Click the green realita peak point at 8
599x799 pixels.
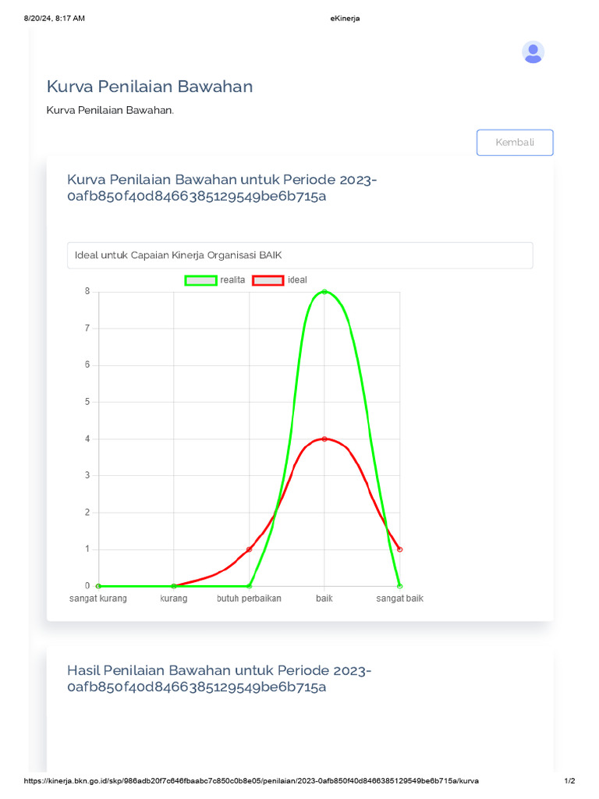324,292
